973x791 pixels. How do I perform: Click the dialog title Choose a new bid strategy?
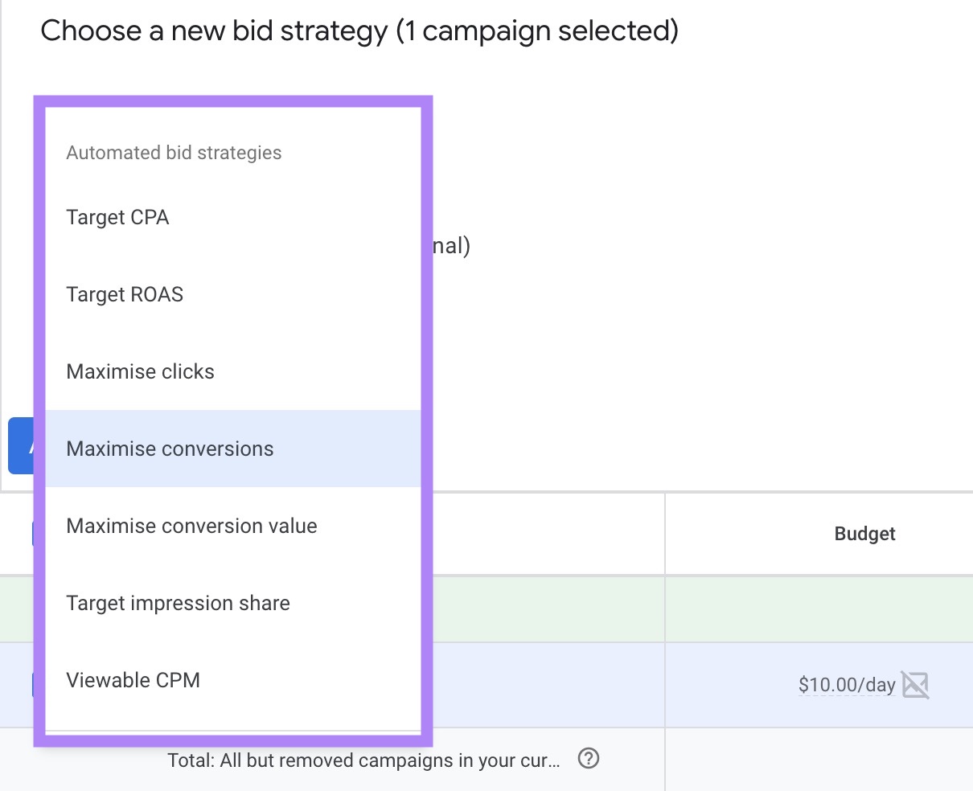coord(359,31)
